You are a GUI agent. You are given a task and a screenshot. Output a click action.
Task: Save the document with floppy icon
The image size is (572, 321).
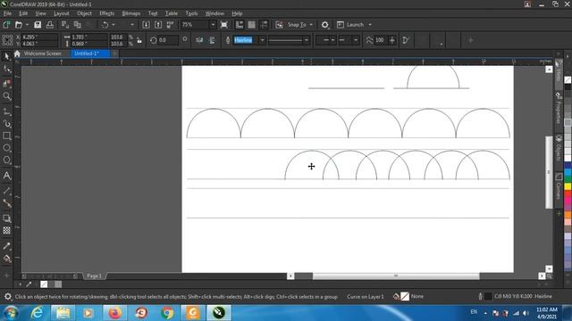tap(38, 25)
